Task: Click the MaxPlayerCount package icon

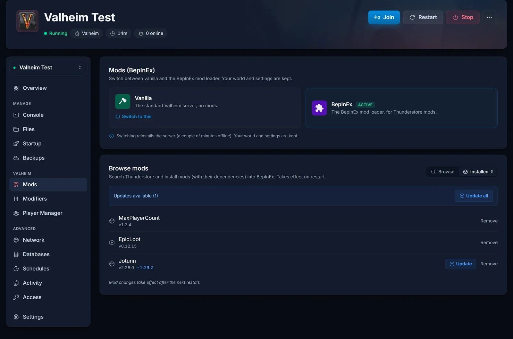Action: (x=112, y=221)
